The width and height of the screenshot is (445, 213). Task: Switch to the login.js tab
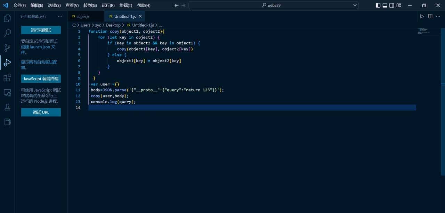point(83,16)
